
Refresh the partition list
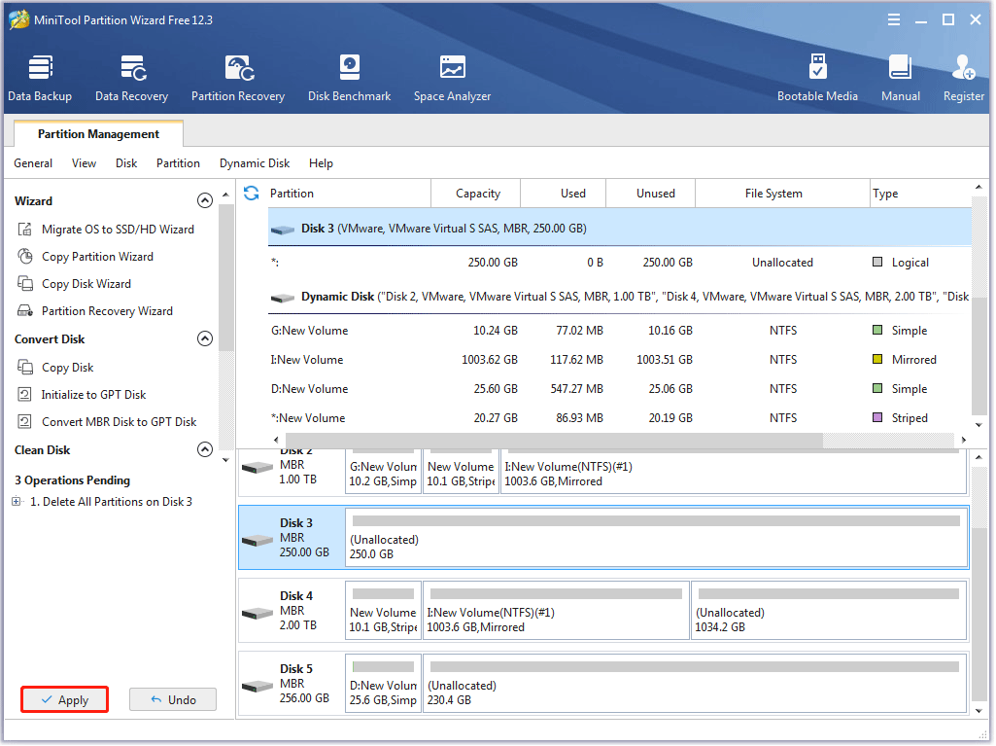[x=251, y=193]
